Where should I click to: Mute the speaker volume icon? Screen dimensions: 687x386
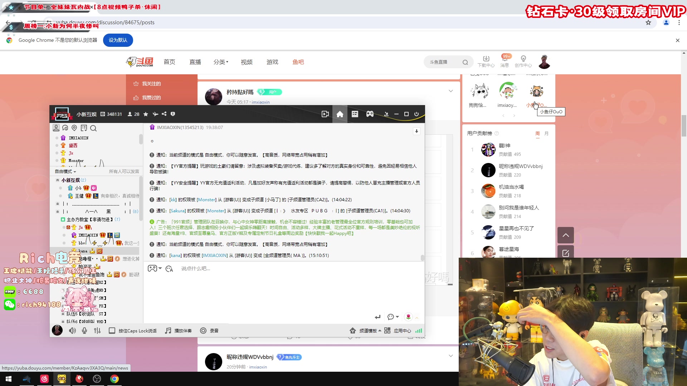pos(72,331)
